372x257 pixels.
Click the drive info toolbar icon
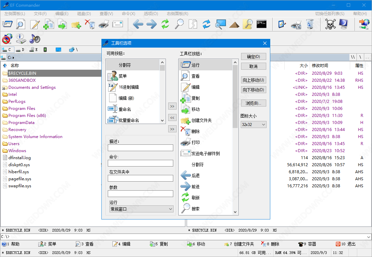coord(21,39)
